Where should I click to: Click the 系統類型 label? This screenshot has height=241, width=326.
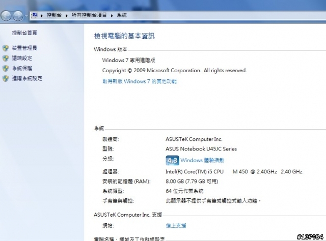[x=113, y=191]
